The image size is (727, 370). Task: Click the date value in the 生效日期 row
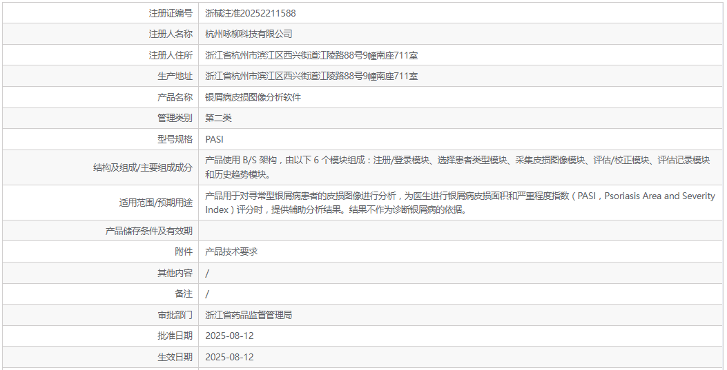(230, 357)
